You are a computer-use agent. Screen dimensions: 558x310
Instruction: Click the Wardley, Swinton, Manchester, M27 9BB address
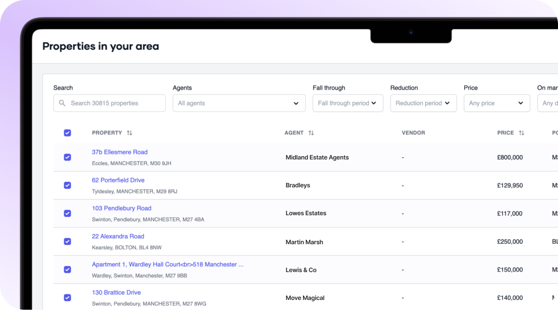click(139, 275)
